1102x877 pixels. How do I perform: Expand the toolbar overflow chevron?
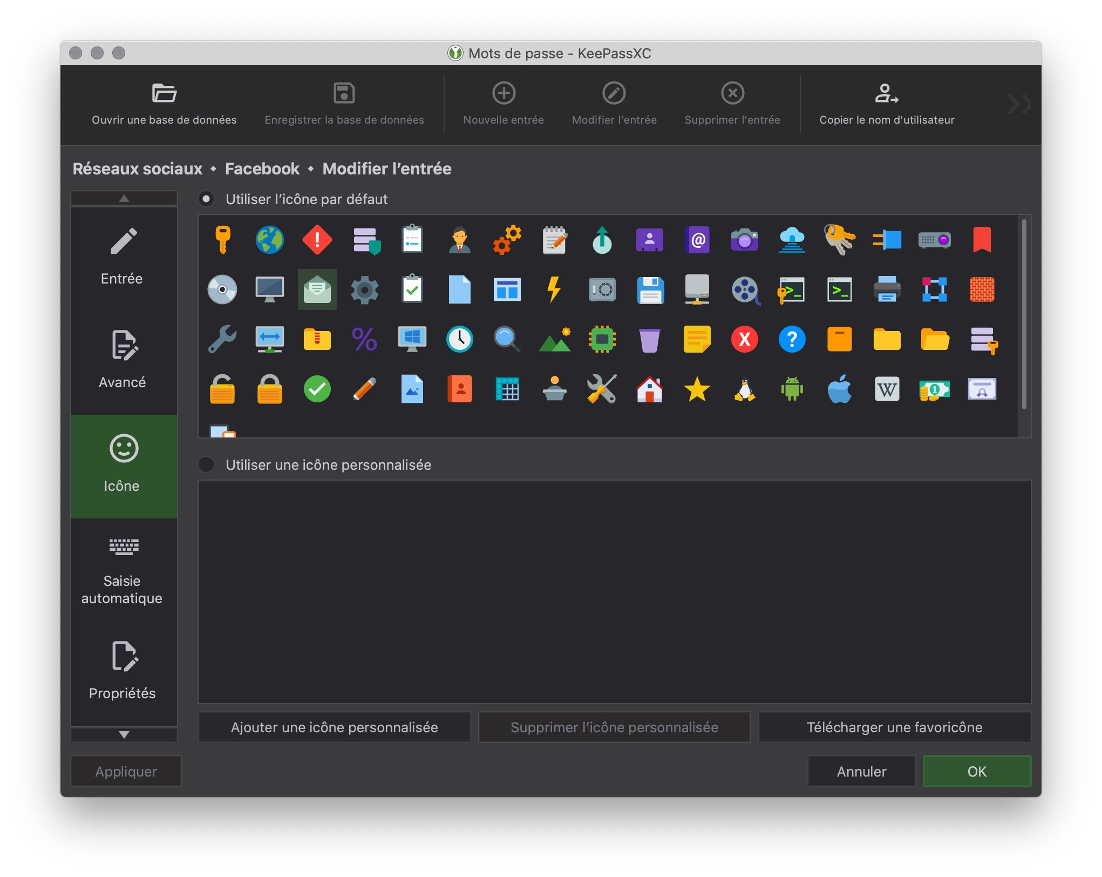[1020, 104]
